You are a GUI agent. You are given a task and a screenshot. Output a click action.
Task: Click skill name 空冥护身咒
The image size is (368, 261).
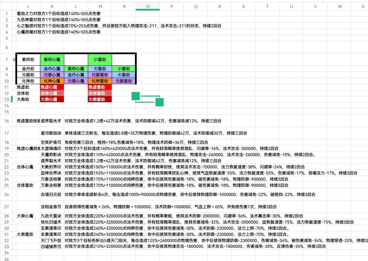pos(51,142)
